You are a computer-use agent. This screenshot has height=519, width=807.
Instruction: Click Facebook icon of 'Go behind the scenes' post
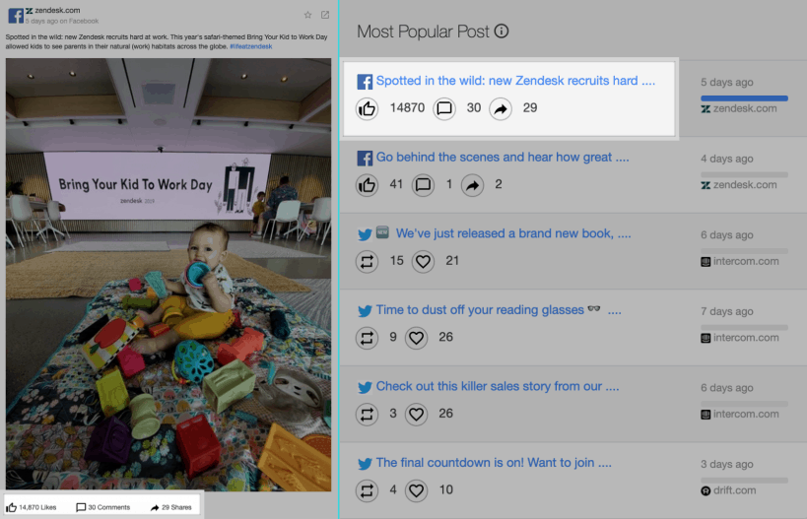pos(365,158)
